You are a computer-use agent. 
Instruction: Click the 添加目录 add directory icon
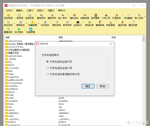tap(8, 15)
